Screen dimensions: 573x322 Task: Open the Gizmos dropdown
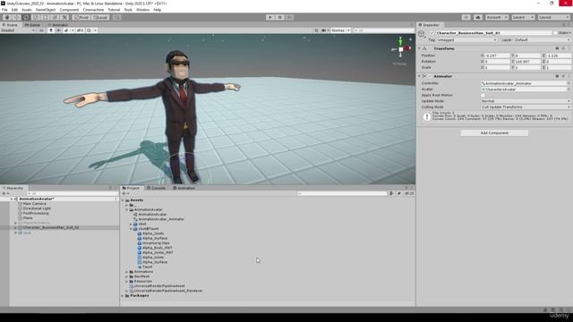pyautogui.click(x=340, y=30)
